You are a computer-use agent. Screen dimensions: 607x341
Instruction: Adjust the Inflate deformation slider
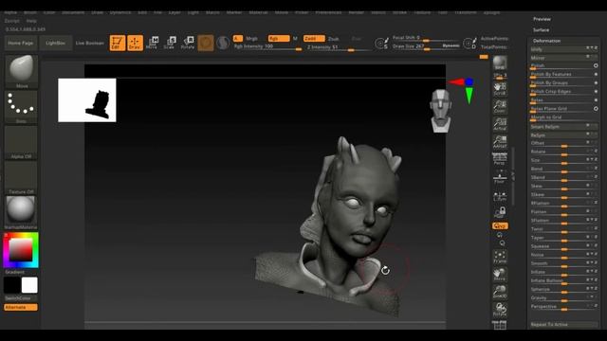564,272
